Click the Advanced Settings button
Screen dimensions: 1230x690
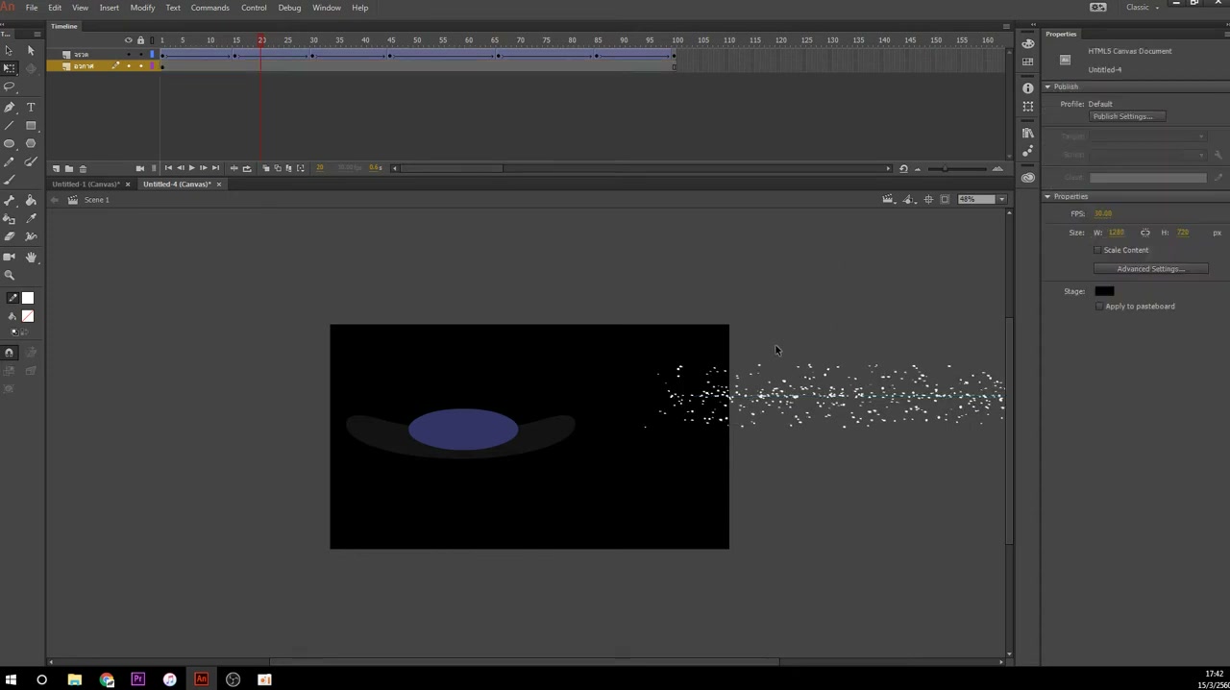[1150, 269]
